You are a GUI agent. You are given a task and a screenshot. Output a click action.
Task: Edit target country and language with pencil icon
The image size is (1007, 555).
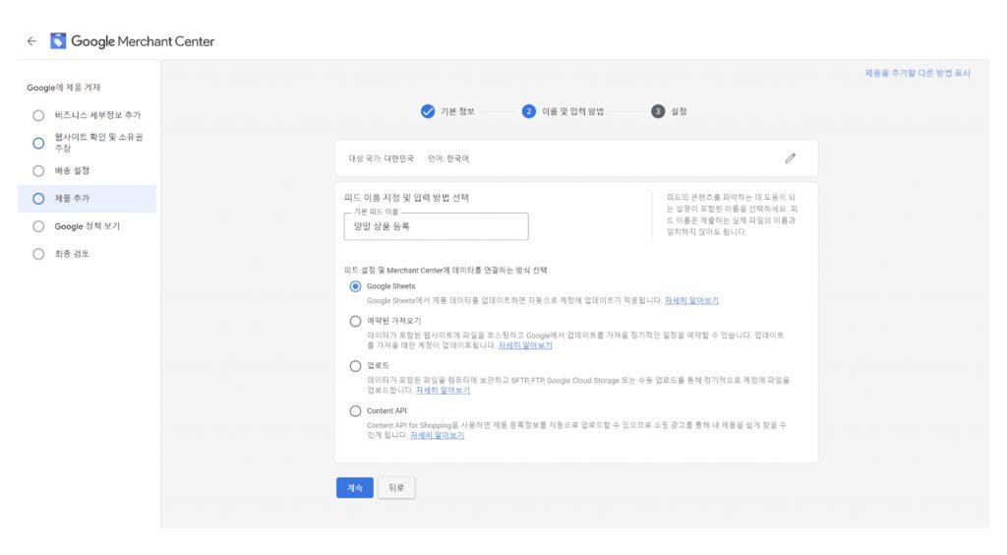tap(791, 158)
